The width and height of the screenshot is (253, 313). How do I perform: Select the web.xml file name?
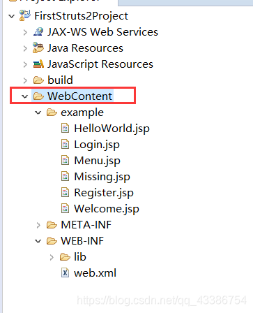point(95,273)
